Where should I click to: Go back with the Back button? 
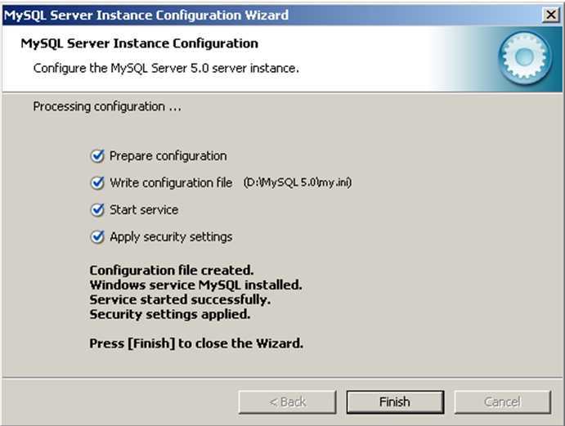click(x=288, y=401)
